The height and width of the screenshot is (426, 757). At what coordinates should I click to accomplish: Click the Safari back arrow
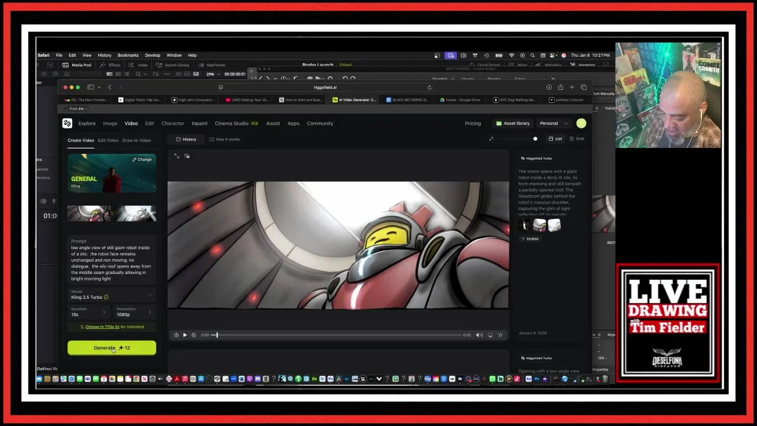pos(109,87)
